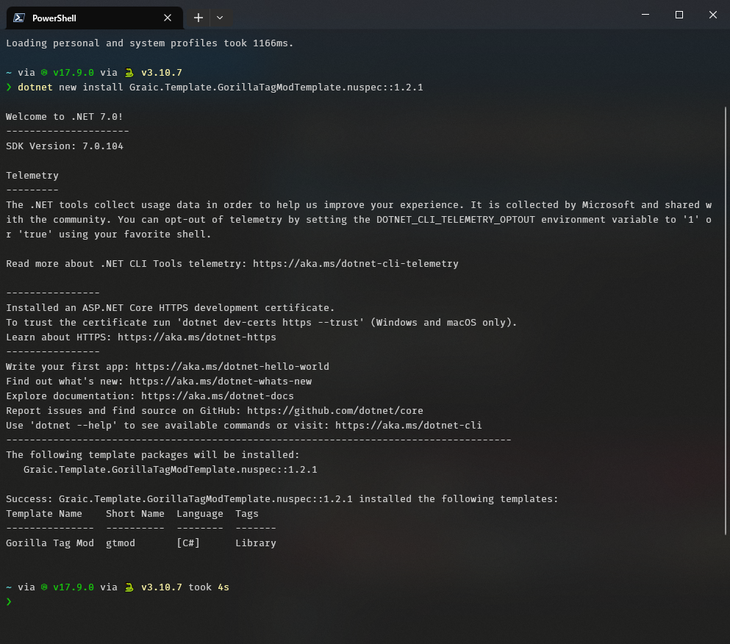The width and height of the screenshot is (730, 644).
Task: Click the PowerShell icon in the tab
Action: tap(19, 18)
